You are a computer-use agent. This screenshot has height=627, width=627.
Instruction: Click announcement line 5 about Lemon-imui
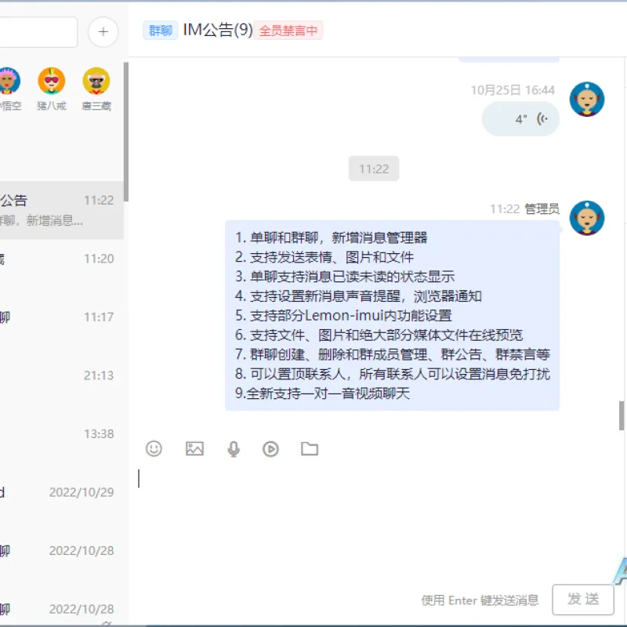(x=343, y=316)
